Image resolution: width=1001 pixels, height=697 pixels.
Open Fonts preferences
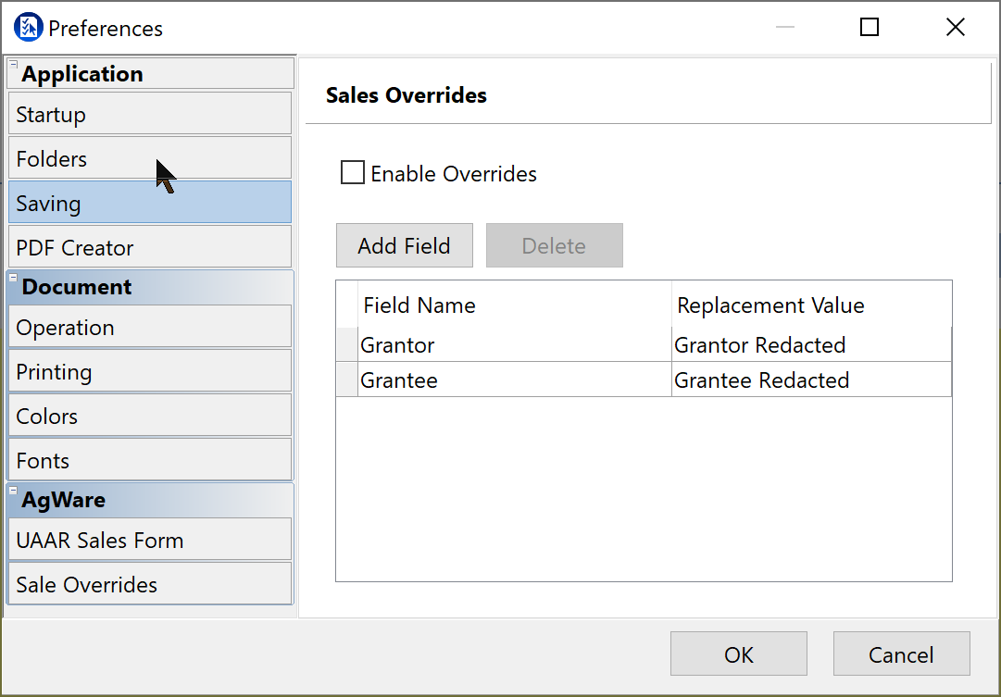pos(150,461)
